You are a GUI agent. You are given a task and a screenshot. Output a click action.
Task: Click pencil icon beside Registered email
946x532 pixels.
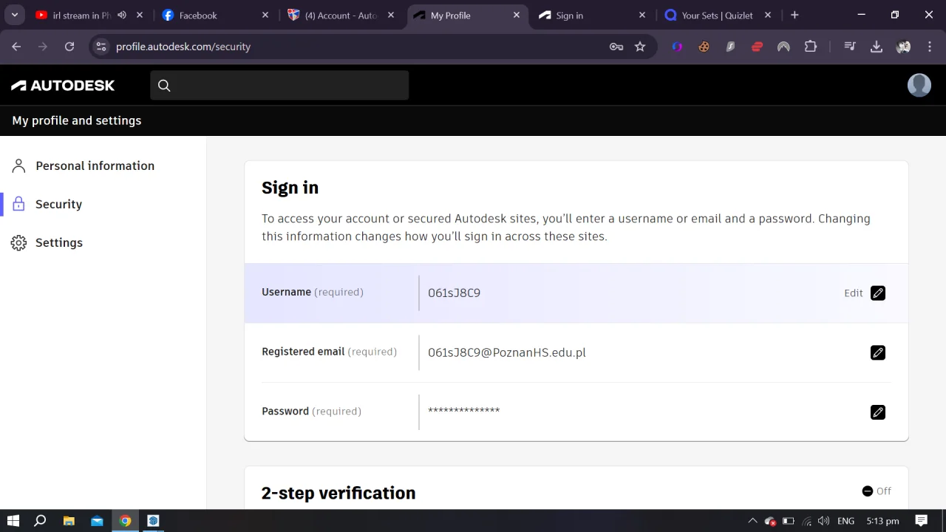tap(878, 352)
